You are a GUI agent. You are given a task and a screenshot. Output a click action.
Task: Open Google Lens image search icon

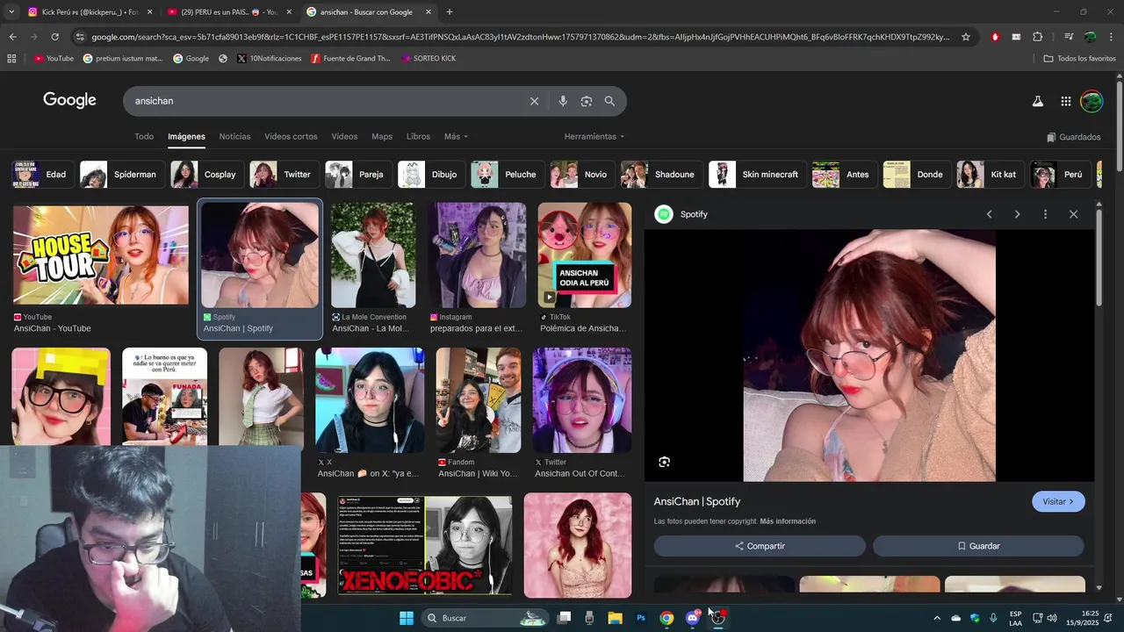[587, 101]
